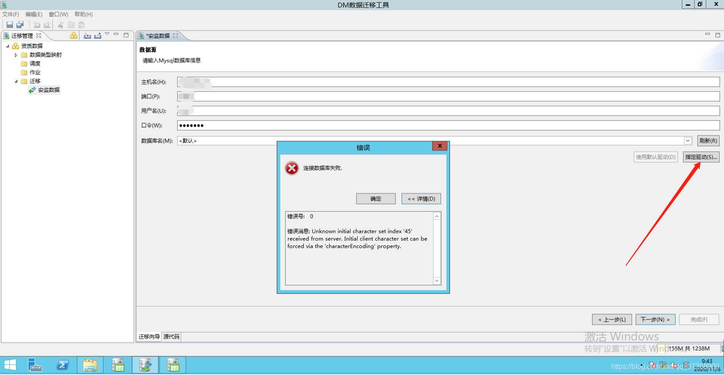Click the 连接数据库失败 message text

coord(322,168)
